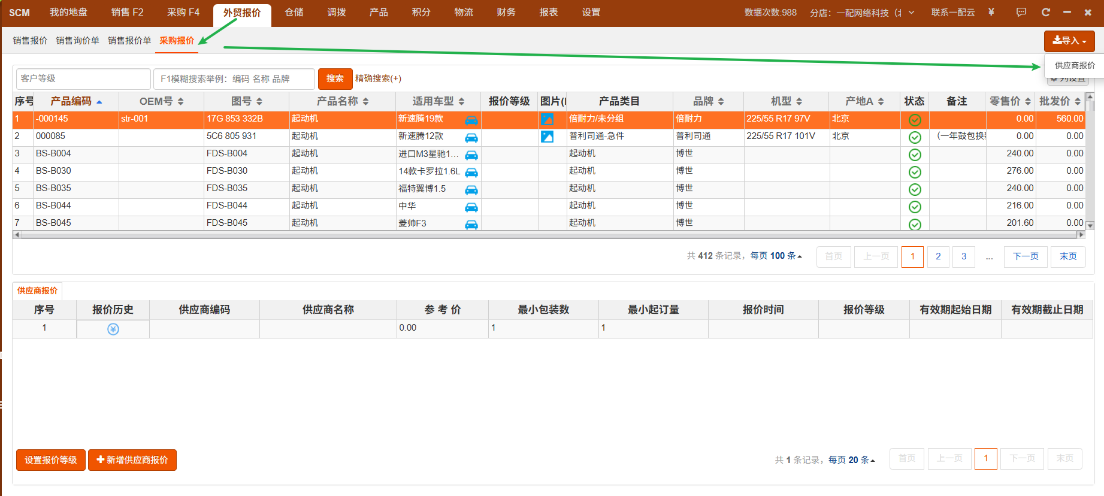This screenshot has height=496, width=1104.
Task: Click the car icon in row 000085
Action: (x=471, y=137)
